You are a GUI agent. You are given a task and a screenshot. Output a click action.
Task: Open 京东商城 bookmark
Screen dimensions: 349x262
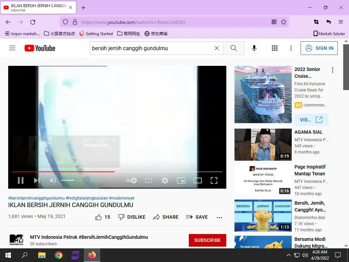(156, 34)
